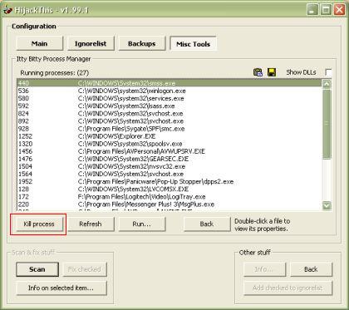Select process 440 smss.exe row

(170, 83)
